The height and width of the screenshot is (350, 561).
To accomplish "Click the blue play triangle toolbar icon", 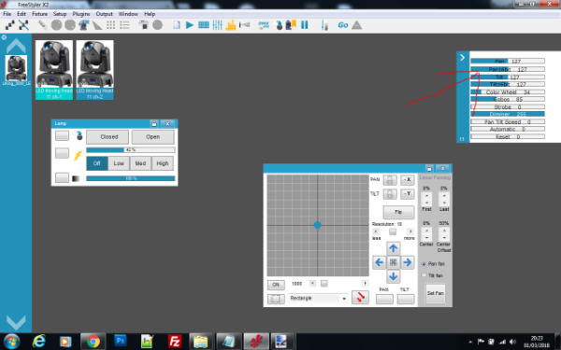I will (190, 25).
